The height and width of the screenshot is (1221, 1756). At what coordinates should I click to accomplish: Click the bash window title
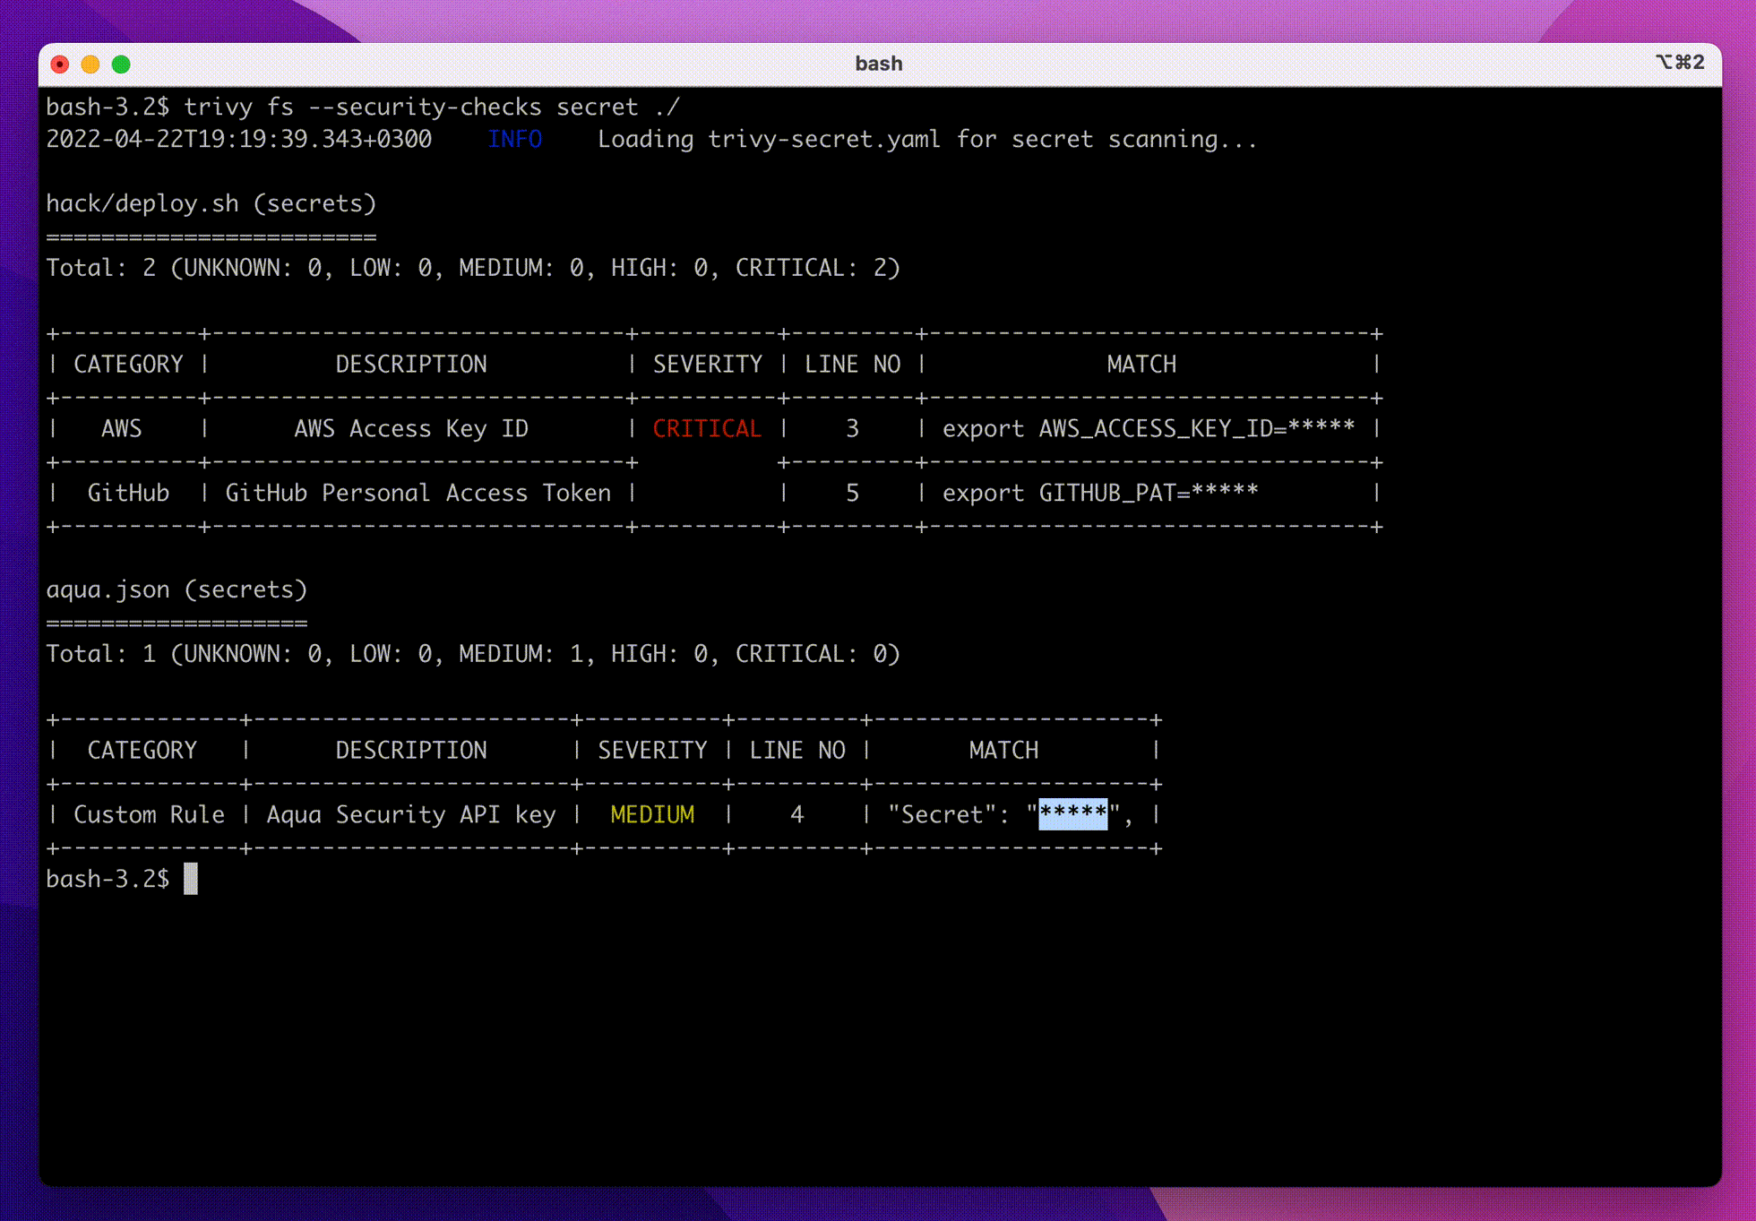(879, 64)
